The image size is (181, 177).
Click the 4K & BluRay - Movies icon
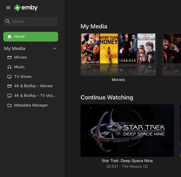coord(9,86)
